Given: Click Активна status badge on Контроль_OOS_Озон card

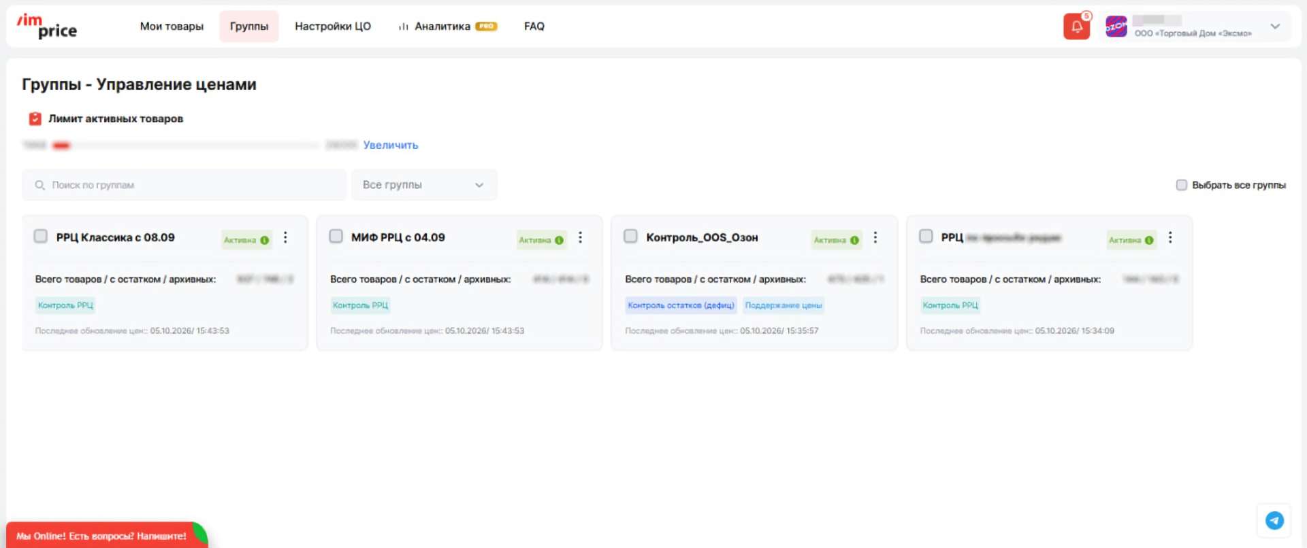Looking at the screenshot, I should pyautogui.click(x=837, y=240).
